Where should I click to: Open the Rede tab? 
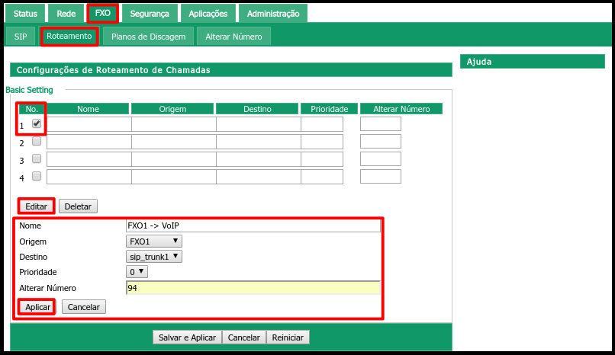tap(66, 14)
